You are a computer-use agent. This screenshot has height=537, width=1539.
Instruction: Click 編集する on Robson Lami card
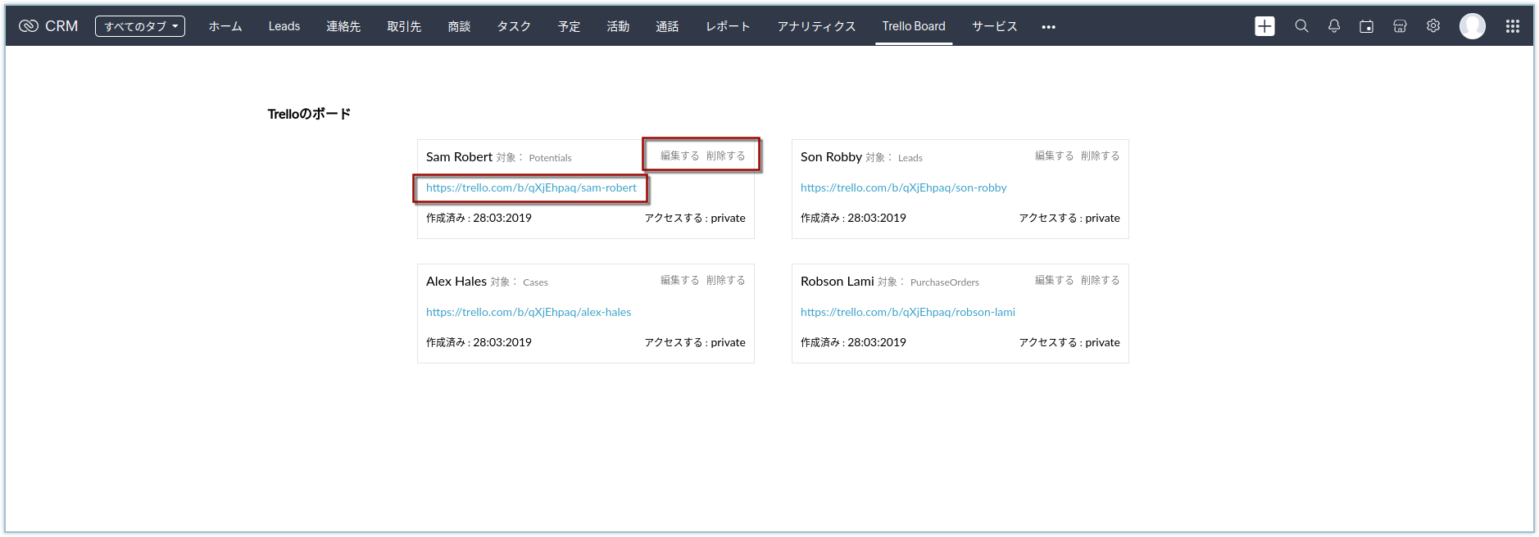click(1055, 280)
